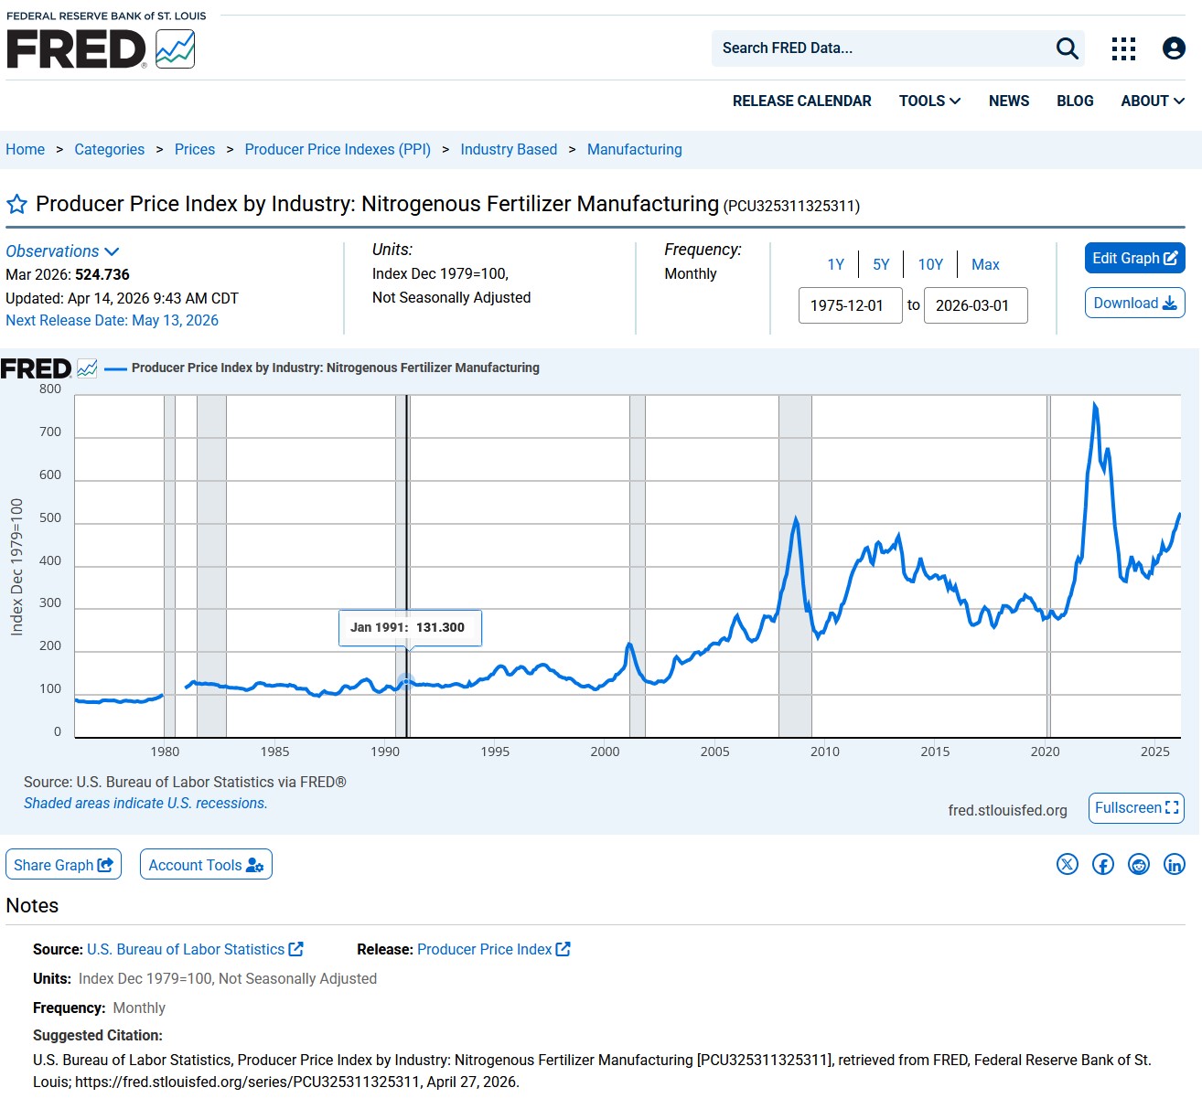Select the 10Y time range
This screenshot has height=1109, width=1202.
pyautogui.click(x=930, y=264)
